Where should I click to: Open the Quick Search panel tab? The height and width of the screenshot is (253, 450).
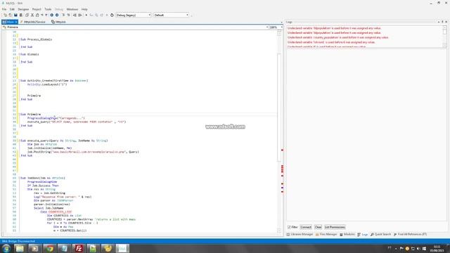(x=380, y=234)
